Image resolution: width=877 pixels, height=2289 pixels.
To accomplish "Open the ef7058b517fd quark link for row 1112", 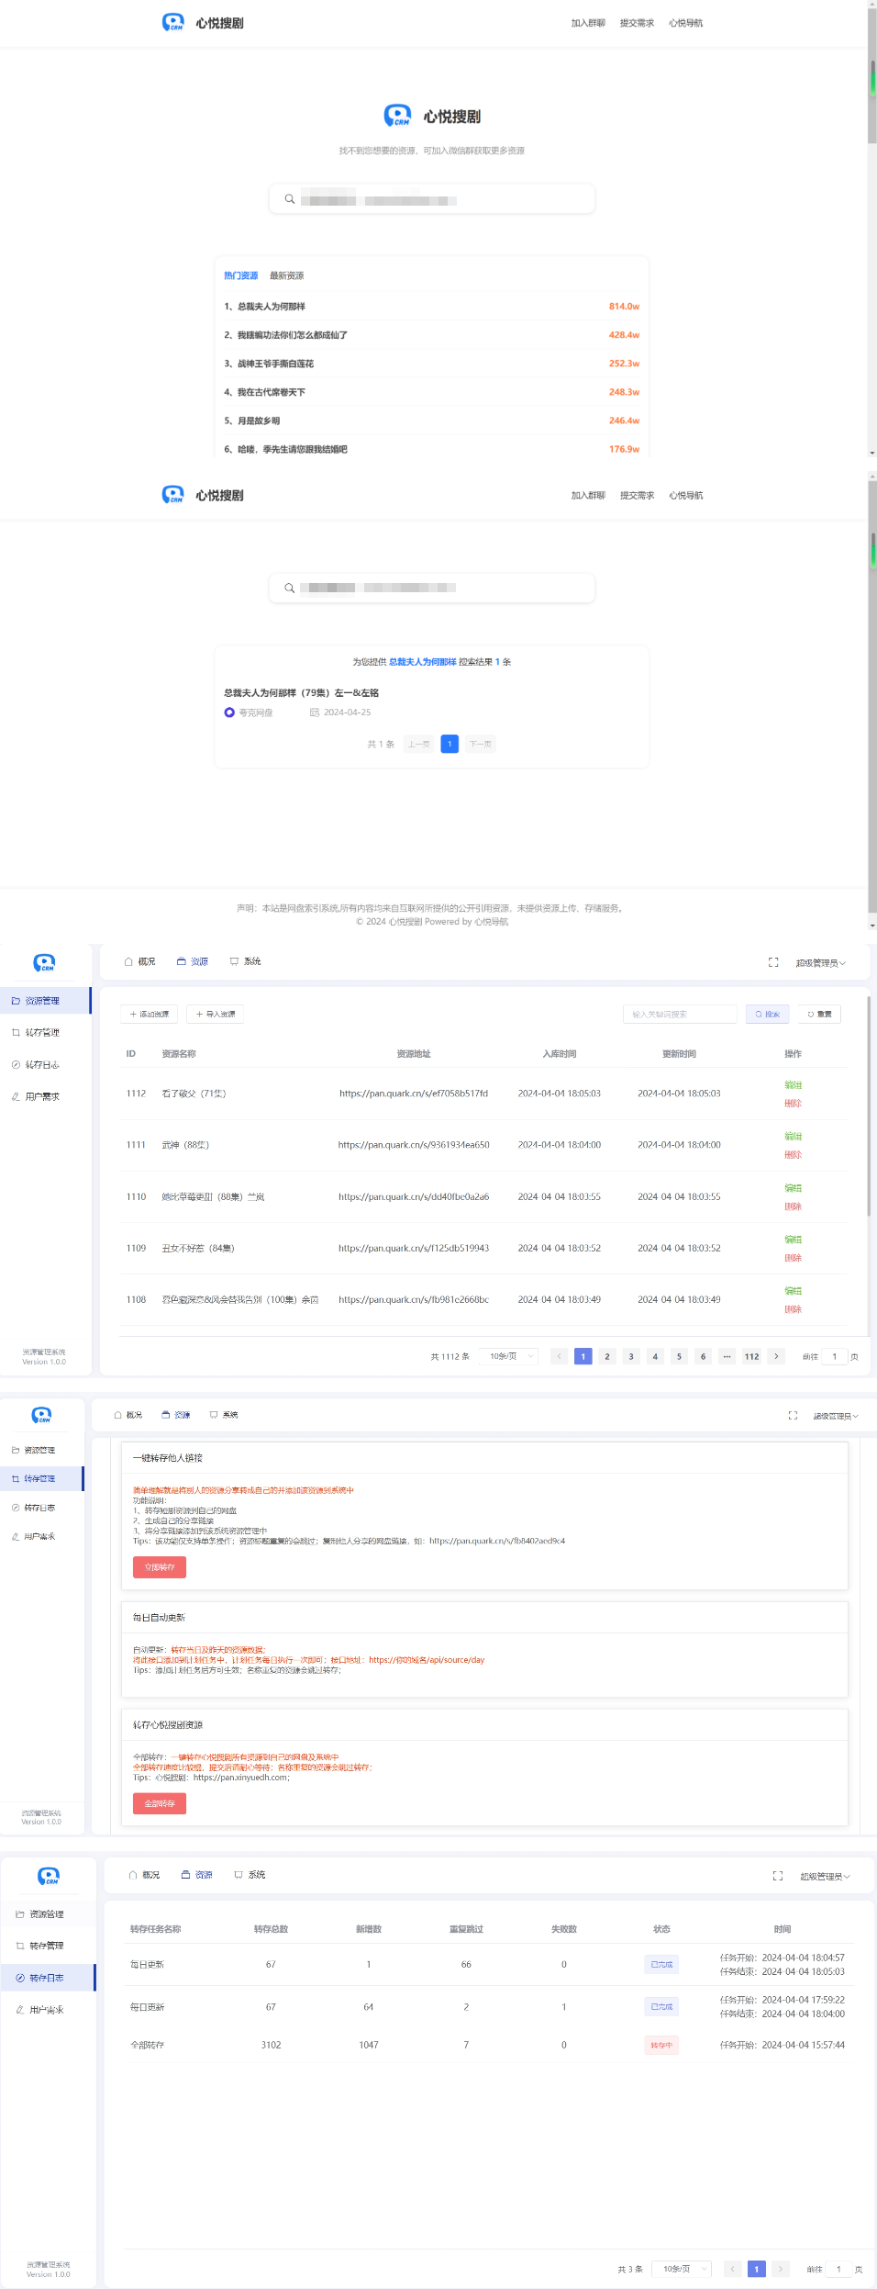I will click(x=413, y=1094).
